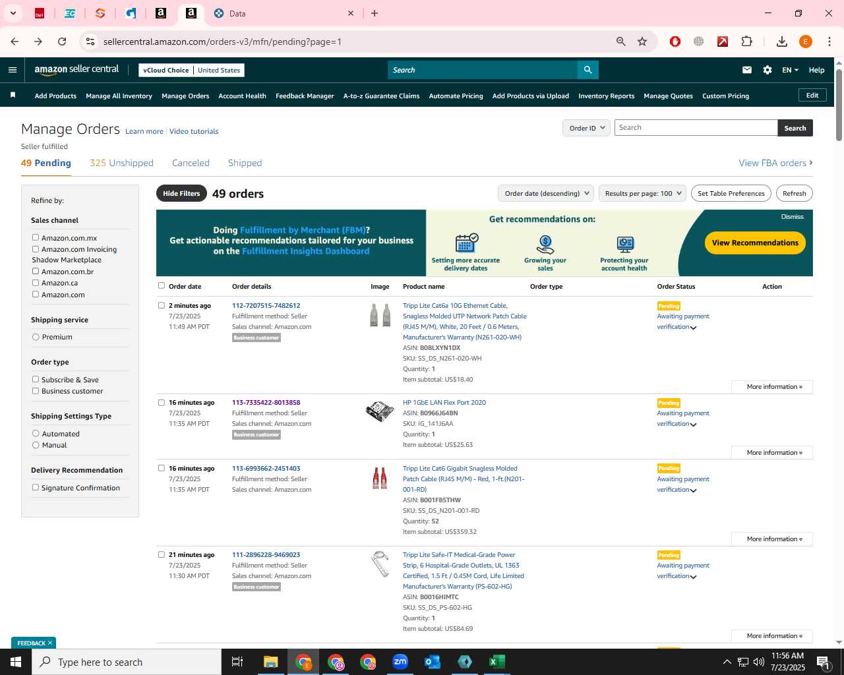Expand More information for the Power Strip order
The width and height of the screenshot is (844, 675).
coord(772,636)
